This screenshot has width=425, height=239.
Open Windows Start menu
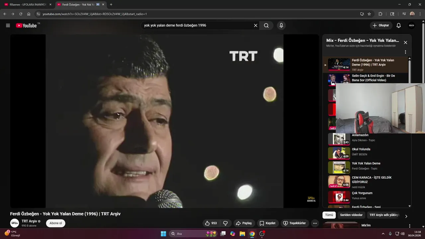pyautogui.click(x=163, y=234)
